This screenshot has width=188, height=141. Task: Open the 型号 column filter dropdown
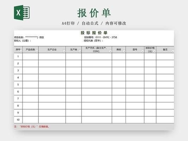pyautogui.click(x=142, y=51)
